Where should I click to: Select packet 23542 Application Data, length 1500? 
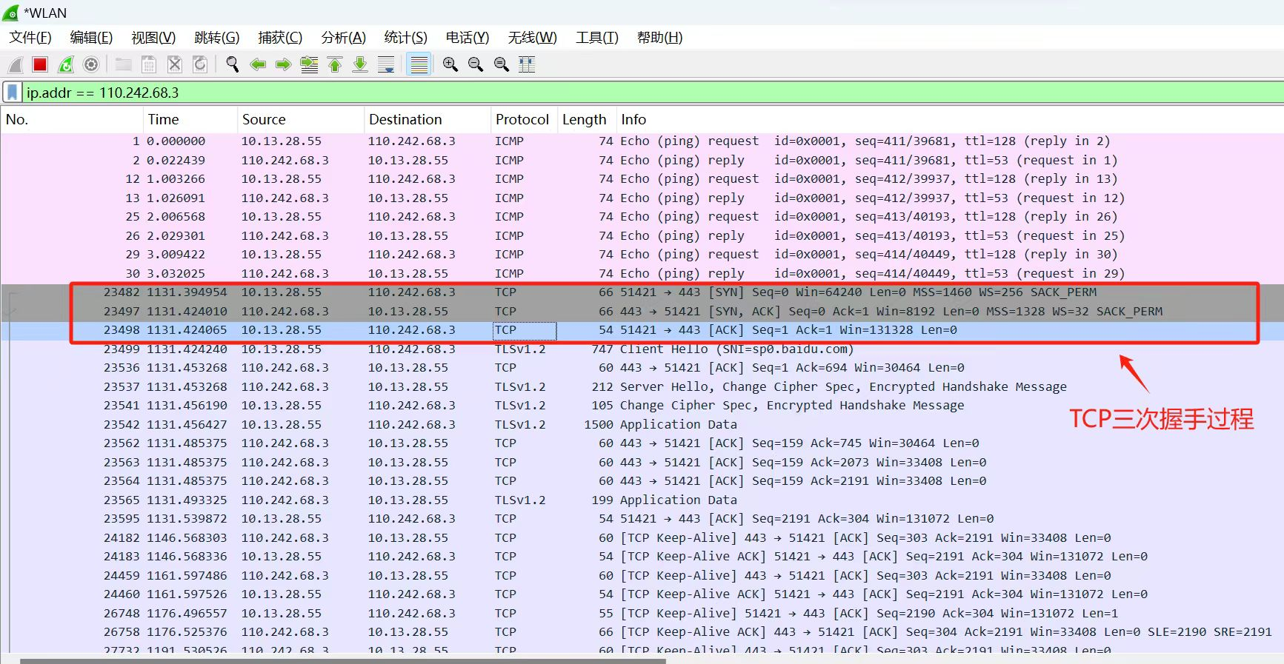(x=642, y=425)
